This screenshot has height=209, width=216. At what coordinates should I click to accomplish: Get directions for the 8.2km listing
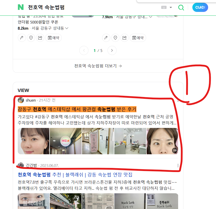[x=22, y=38]
